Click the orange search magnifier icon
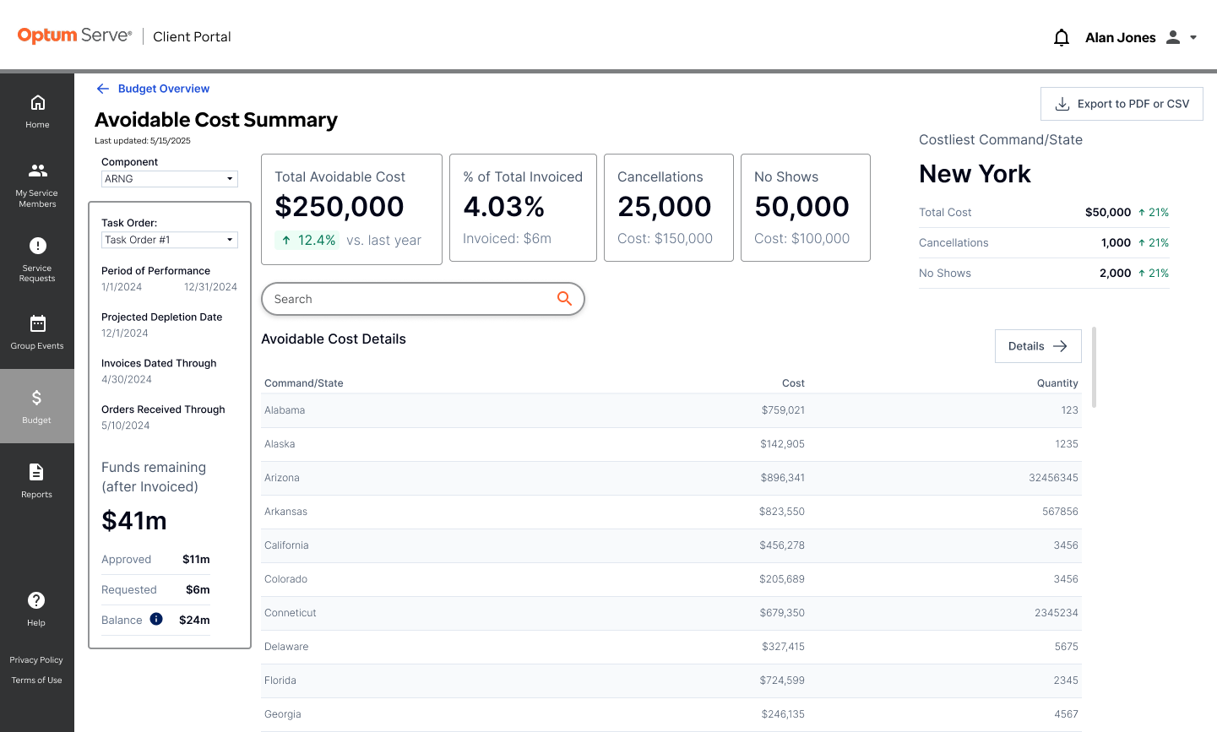Screen dimensions: 1217x732 click(564, 298)
